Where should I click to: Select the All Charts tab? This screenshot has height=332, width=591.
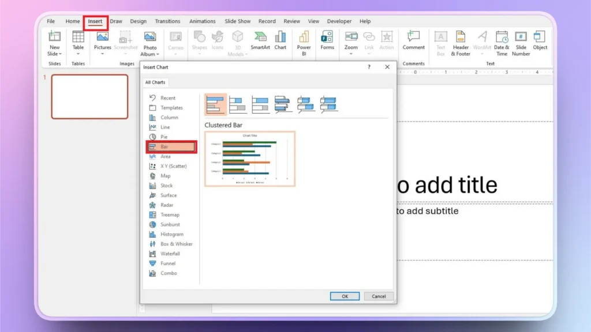click(155, 82)
